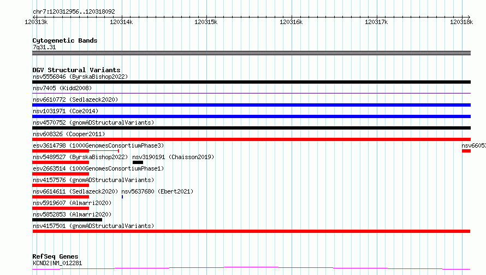Image resolution: width=486 pixels, height=275 pixels.
Task: Click the red bar for nsv4157576
Action: [x=61, y=185]
